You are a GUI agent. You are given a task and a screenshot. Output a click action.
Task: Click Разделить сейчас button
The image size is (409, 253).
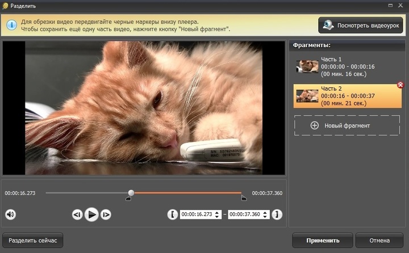click(33, 240)
